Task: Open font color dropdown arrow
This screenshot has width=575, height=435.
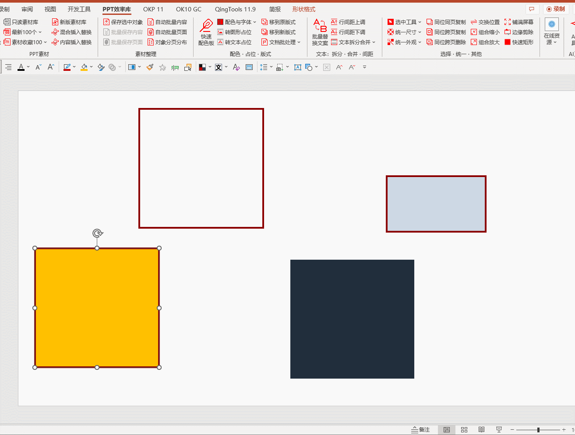Action: [x=28, y=67]
